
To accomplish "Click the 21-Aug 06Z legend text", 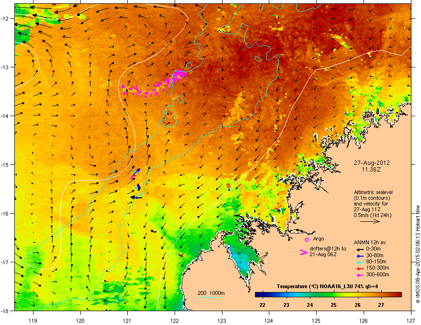I will tap(323, 254).
